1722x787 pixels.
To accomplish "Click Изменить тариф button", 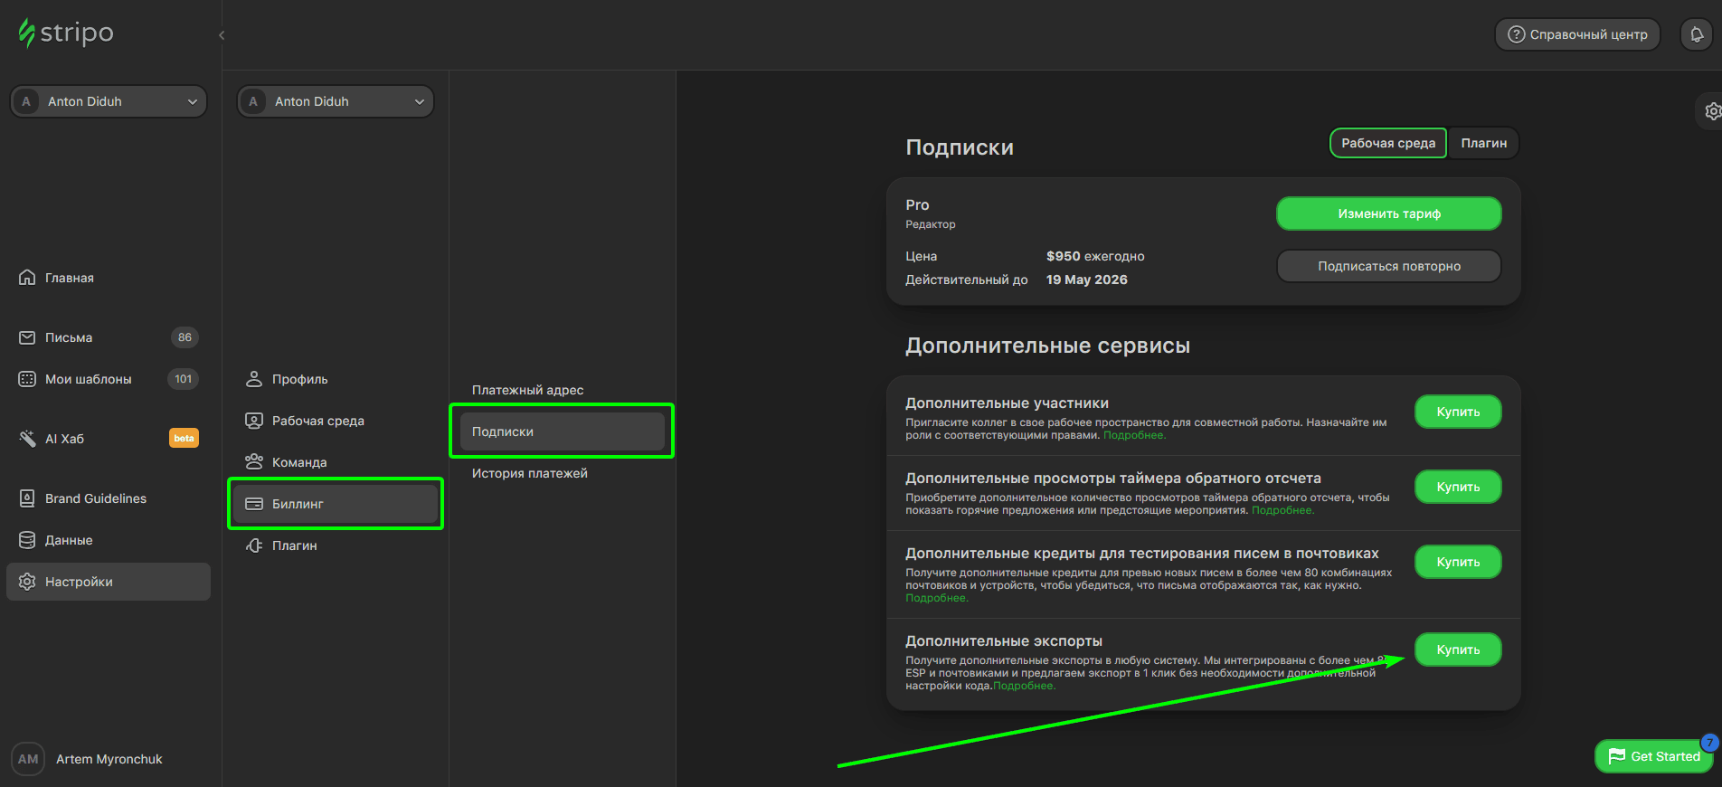I will (x=1388, y=213).
